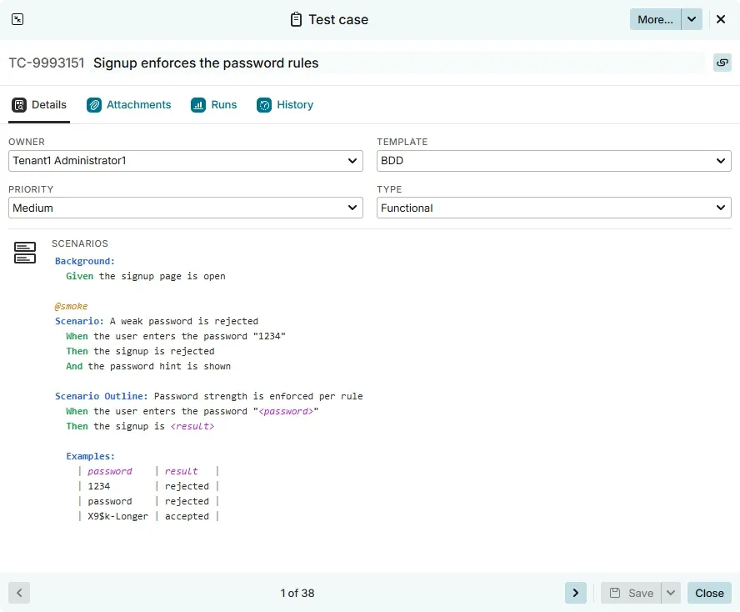
Task: Expand the More split-button arrow
Action: tap(692, 19)
